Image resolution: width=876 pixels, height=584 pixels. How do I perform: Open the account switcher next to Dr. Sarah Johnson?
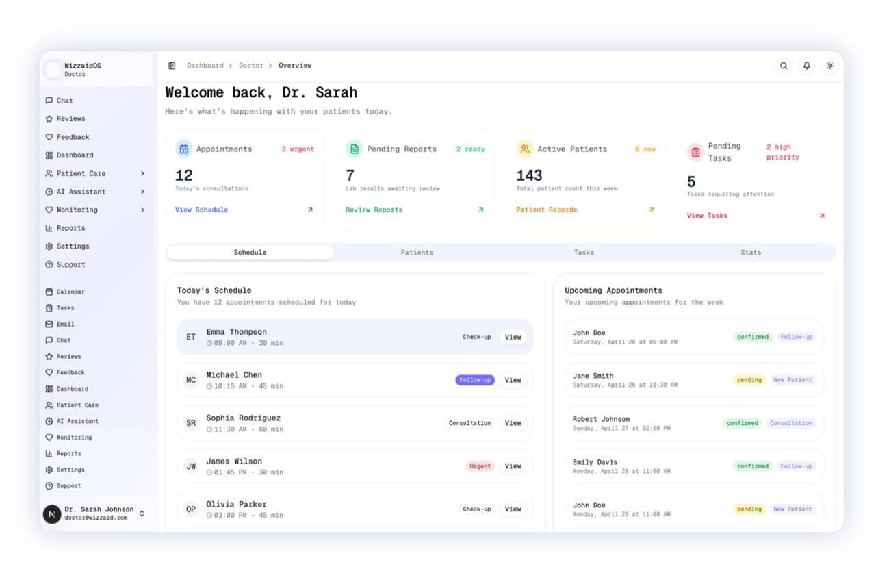(142, 513)
